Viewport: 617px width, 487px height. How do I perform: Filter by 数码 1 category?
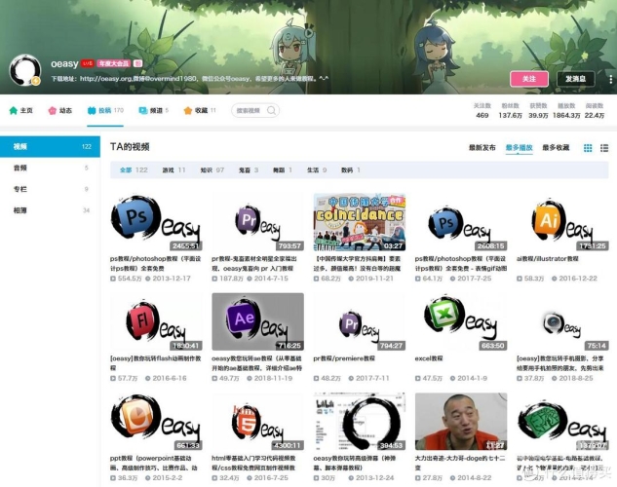click(x=351, y=169)
